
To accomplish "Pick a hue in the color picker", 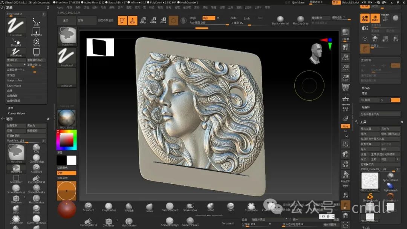I will pyautogui.click(x=66, y=140).
